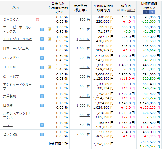This screenshot has width=162, height=149.
Task: Click the blue icon for 保土谷化学
Action: pos(42,77)
